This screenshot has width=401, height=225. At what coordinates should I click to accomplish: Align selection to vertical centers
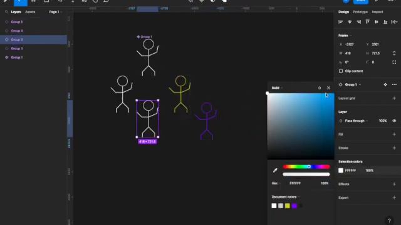377,22
